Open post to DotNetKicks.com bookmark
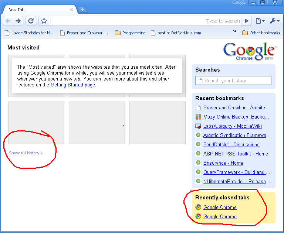Viewport: 284px width, 233px height. coord(176,33)
